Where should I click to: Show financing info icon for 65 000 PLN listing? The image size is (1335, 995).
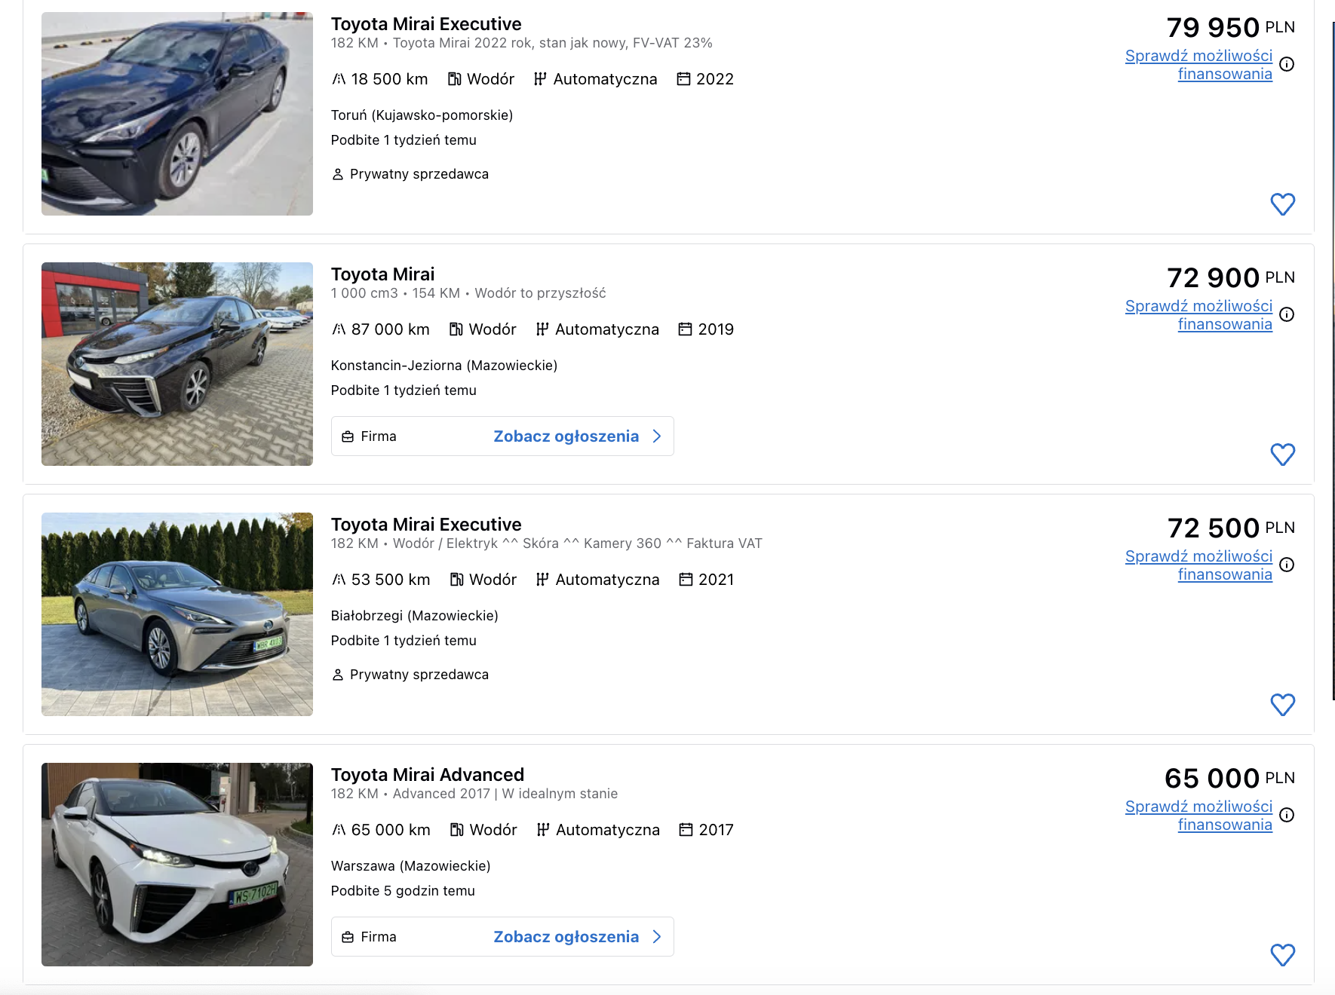(x=1287, y=815)
